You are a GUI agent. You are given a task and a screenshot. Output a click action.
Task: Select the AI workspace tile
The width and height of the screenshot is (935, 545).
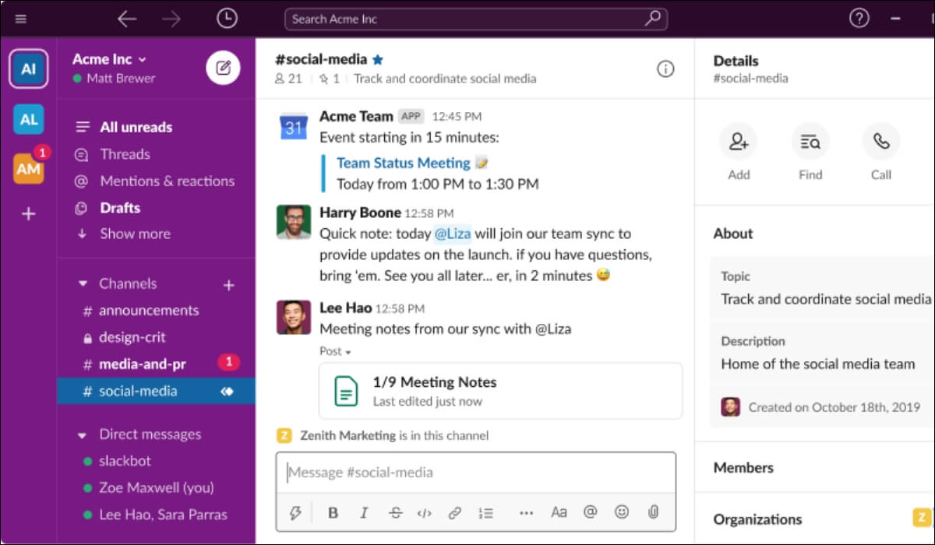(x=29, y=69)
